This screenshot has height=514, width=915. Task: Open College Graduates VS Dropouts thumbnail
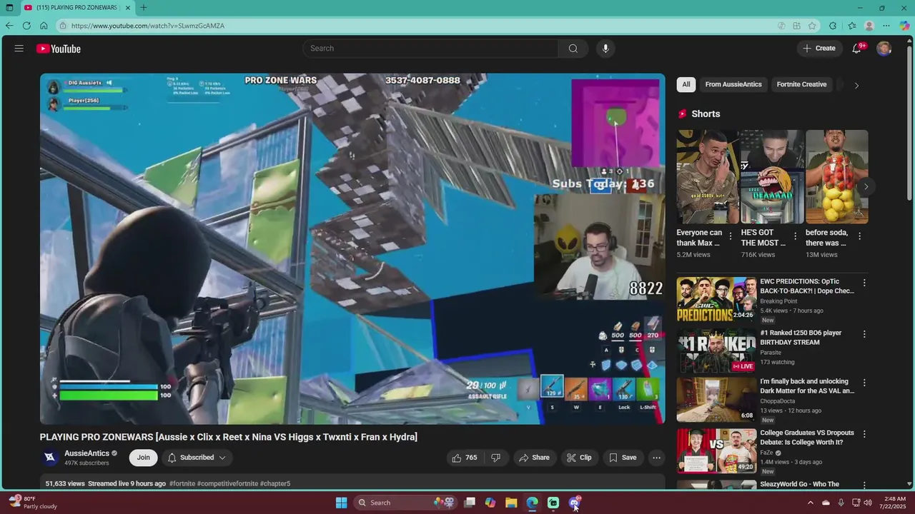(x=716, y=451)
